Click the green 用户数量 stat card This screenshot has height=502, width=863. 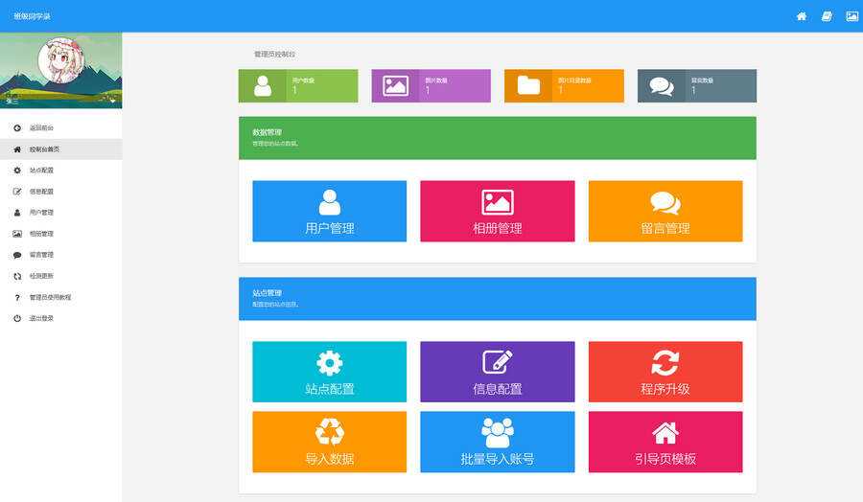coord(297,86)
